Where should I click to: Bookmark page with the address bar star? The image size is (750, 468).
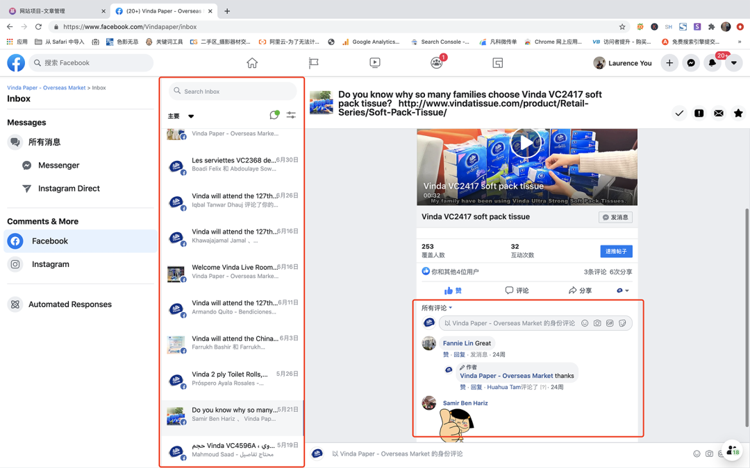(x=622, y=27)
